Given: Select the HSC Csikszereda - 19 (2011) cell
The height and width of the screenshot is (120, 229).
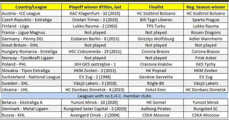Looking at the screenshot, I should pos(95,51).
